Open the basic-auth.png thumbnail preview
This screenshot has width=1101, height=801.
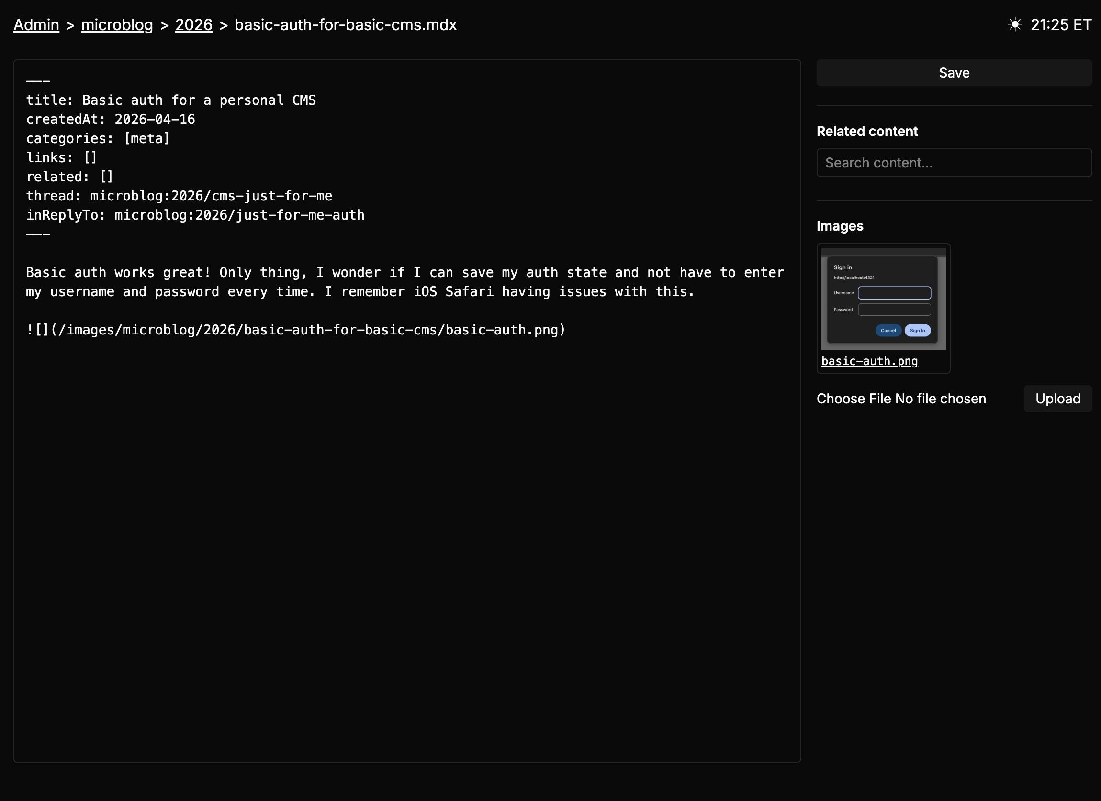883,299
